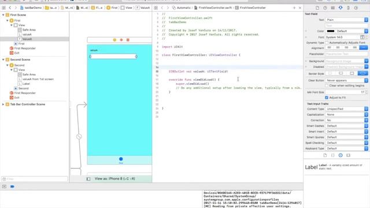This screenshot has height=208, width=370.
Task: Click tabBarDemo in the jump bar
Action: [x=31, y=8]
